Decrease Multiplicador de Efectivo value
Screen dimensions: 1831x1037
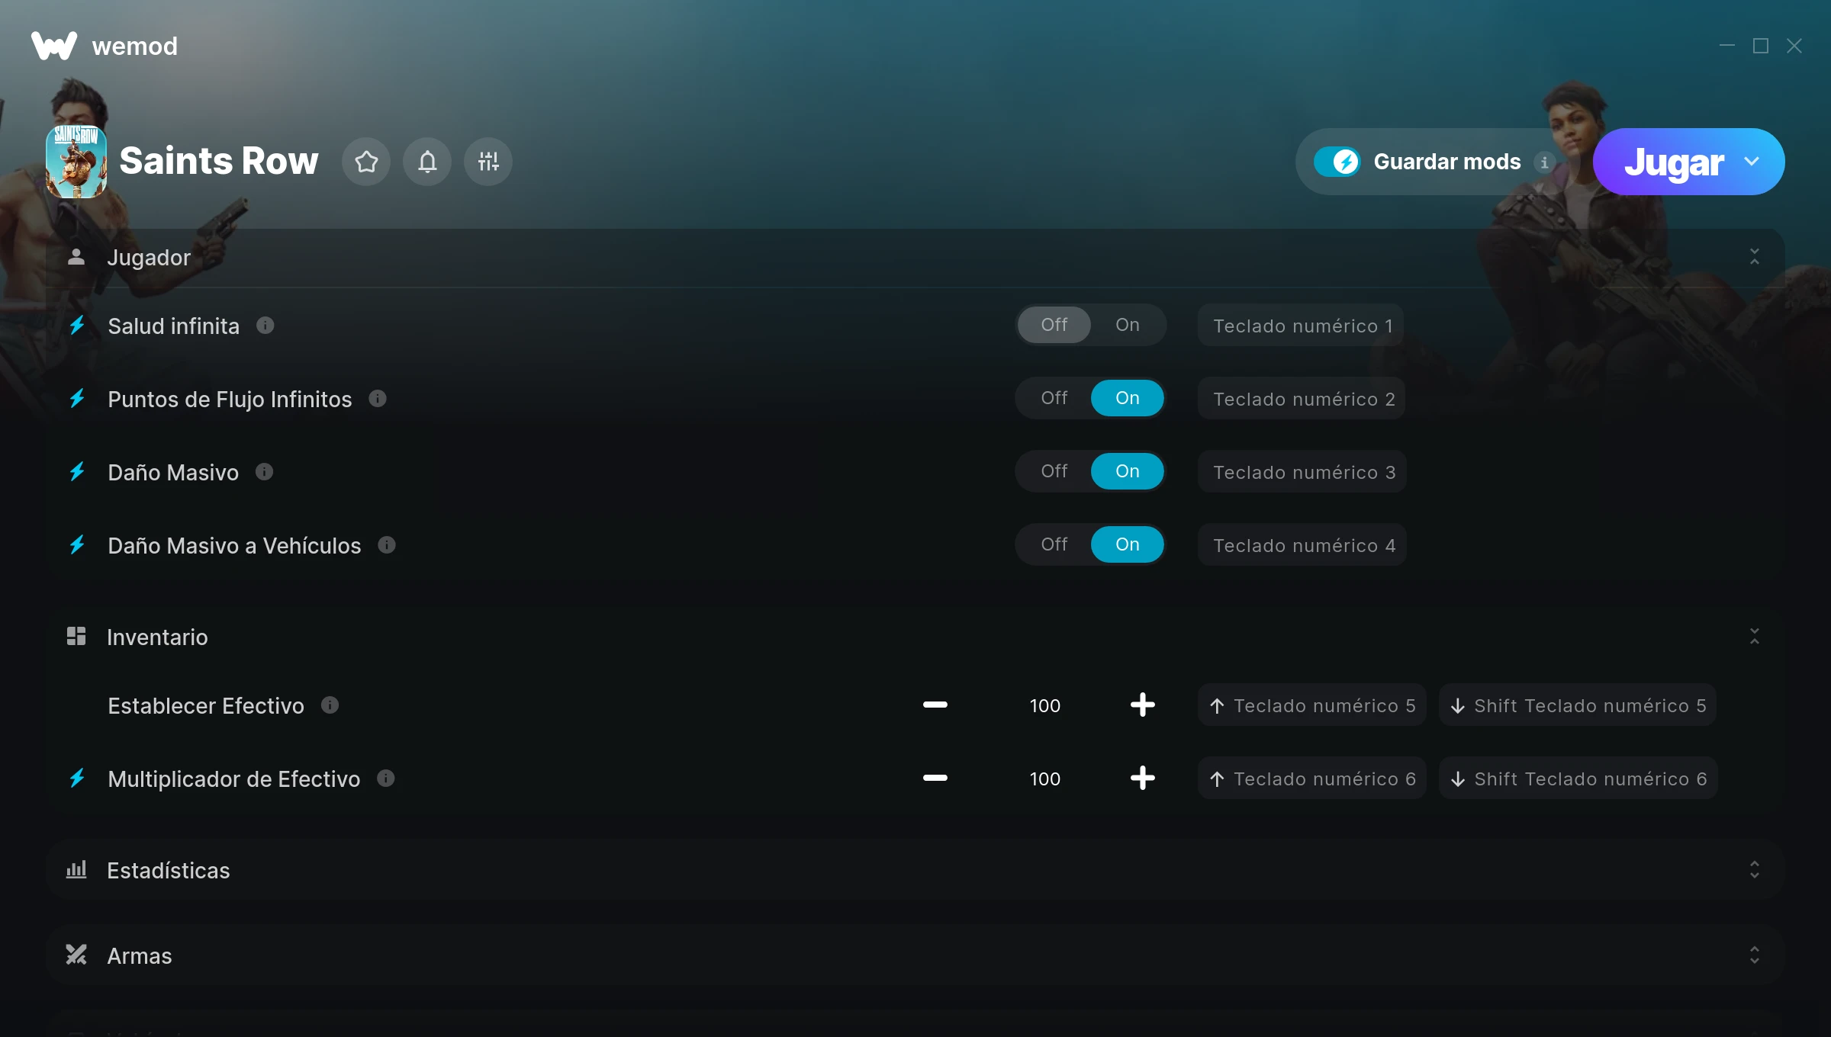point(935,779)
